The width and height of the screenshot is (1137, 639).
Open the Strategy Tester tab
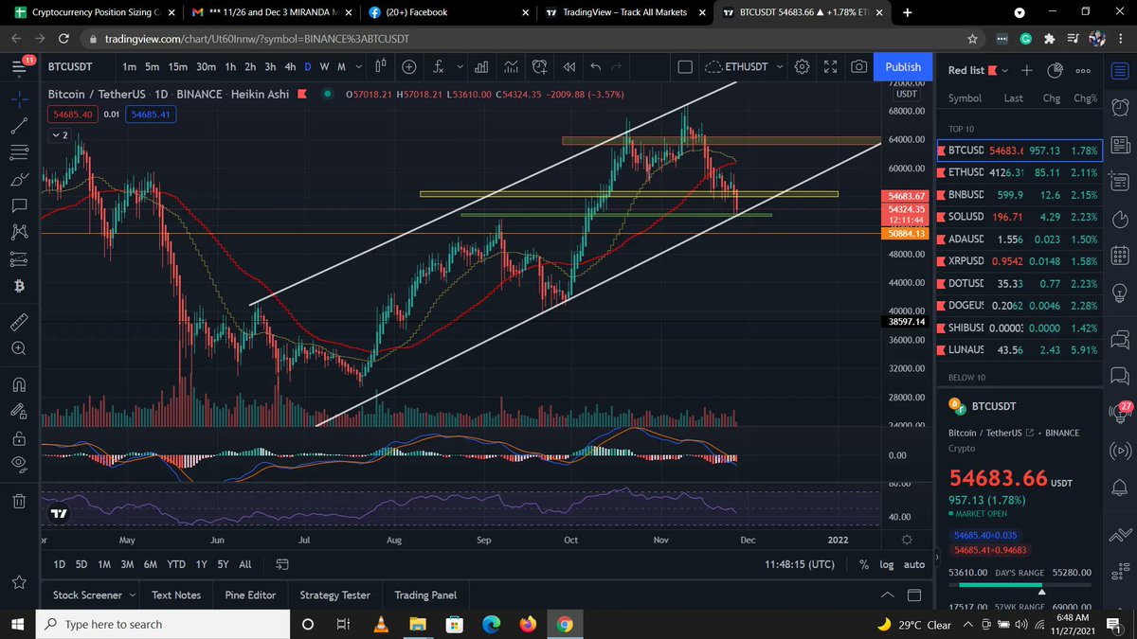tap(334, 595)
